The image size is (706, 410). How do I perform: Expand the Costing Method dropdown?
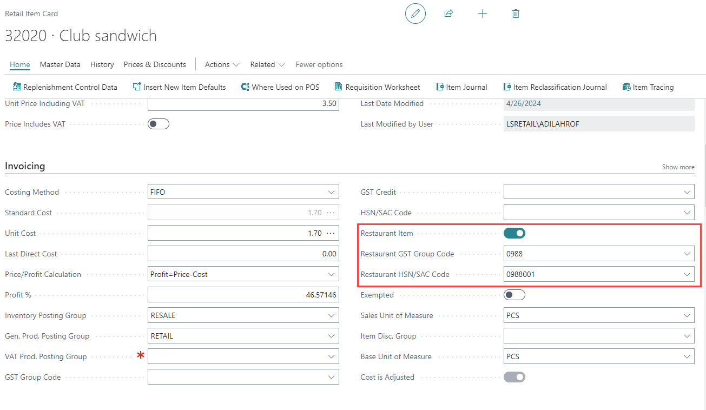pos(331,193)
